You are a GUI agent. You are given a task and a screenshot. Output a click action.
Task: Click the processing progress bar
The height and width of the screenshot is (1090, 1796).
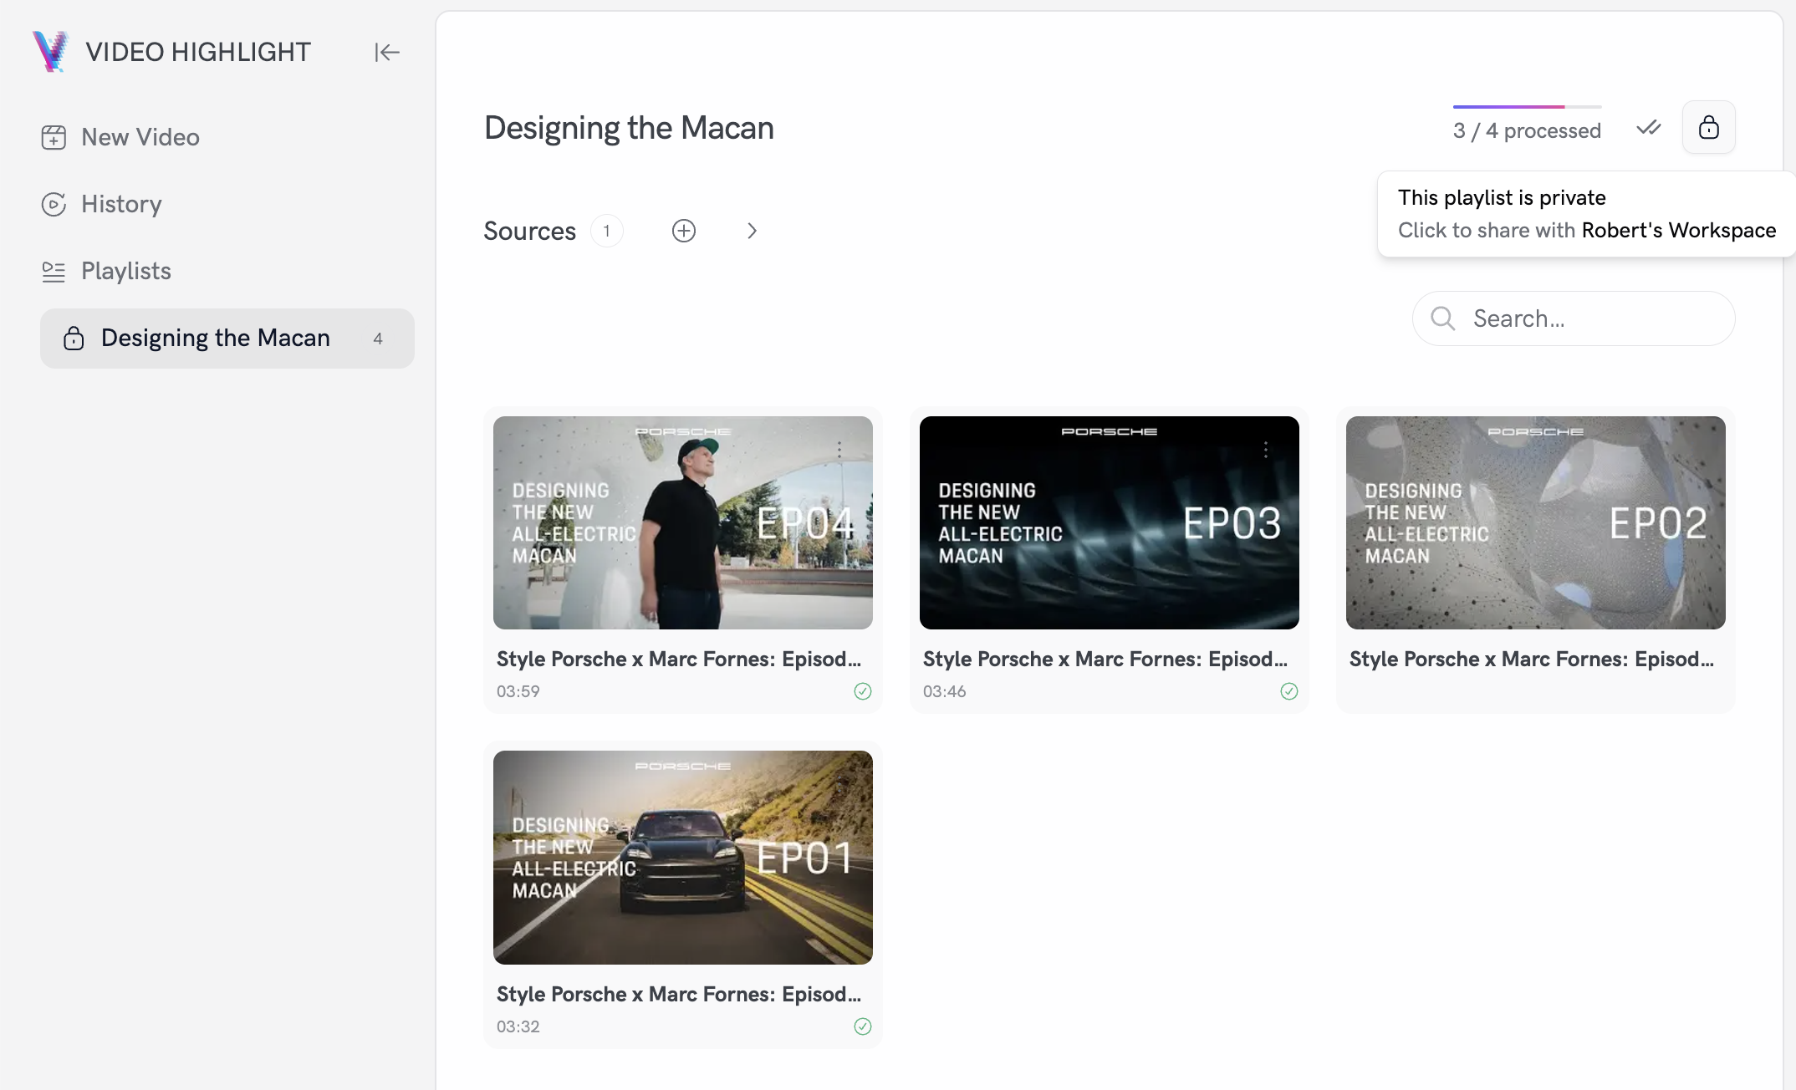coord(1527,107)
